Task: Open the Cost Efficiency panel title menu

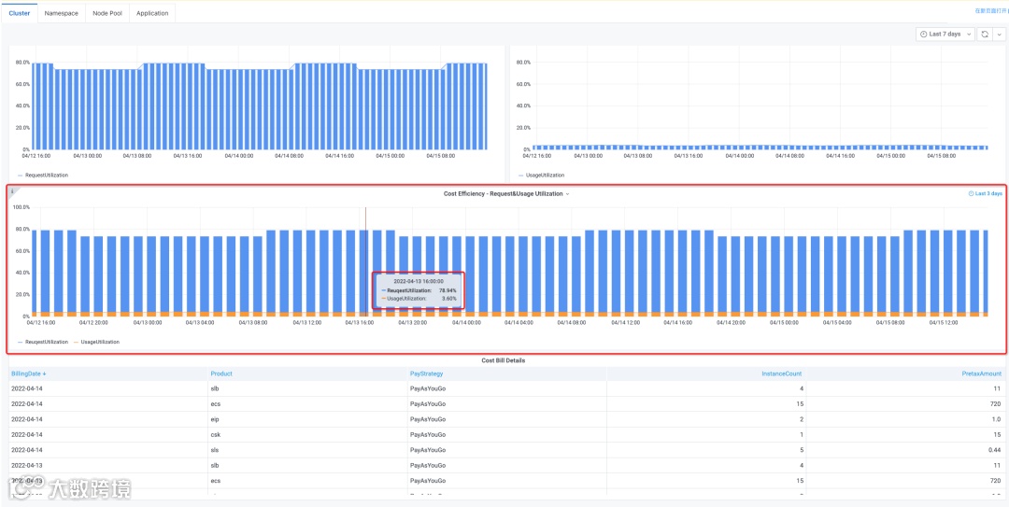Action: 506,193
